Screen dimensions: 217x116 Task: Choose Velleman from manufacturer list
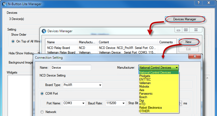[159, 83]
